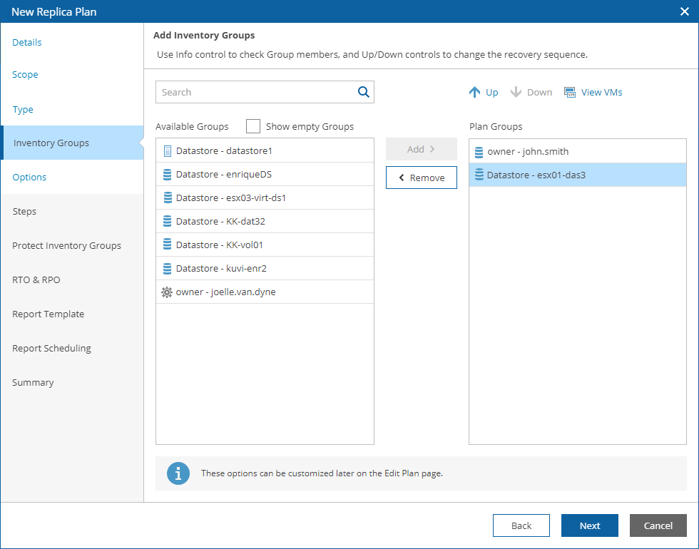Open the Details wizard step
This screenshot has height=549, width=699.
pos(27,42)
